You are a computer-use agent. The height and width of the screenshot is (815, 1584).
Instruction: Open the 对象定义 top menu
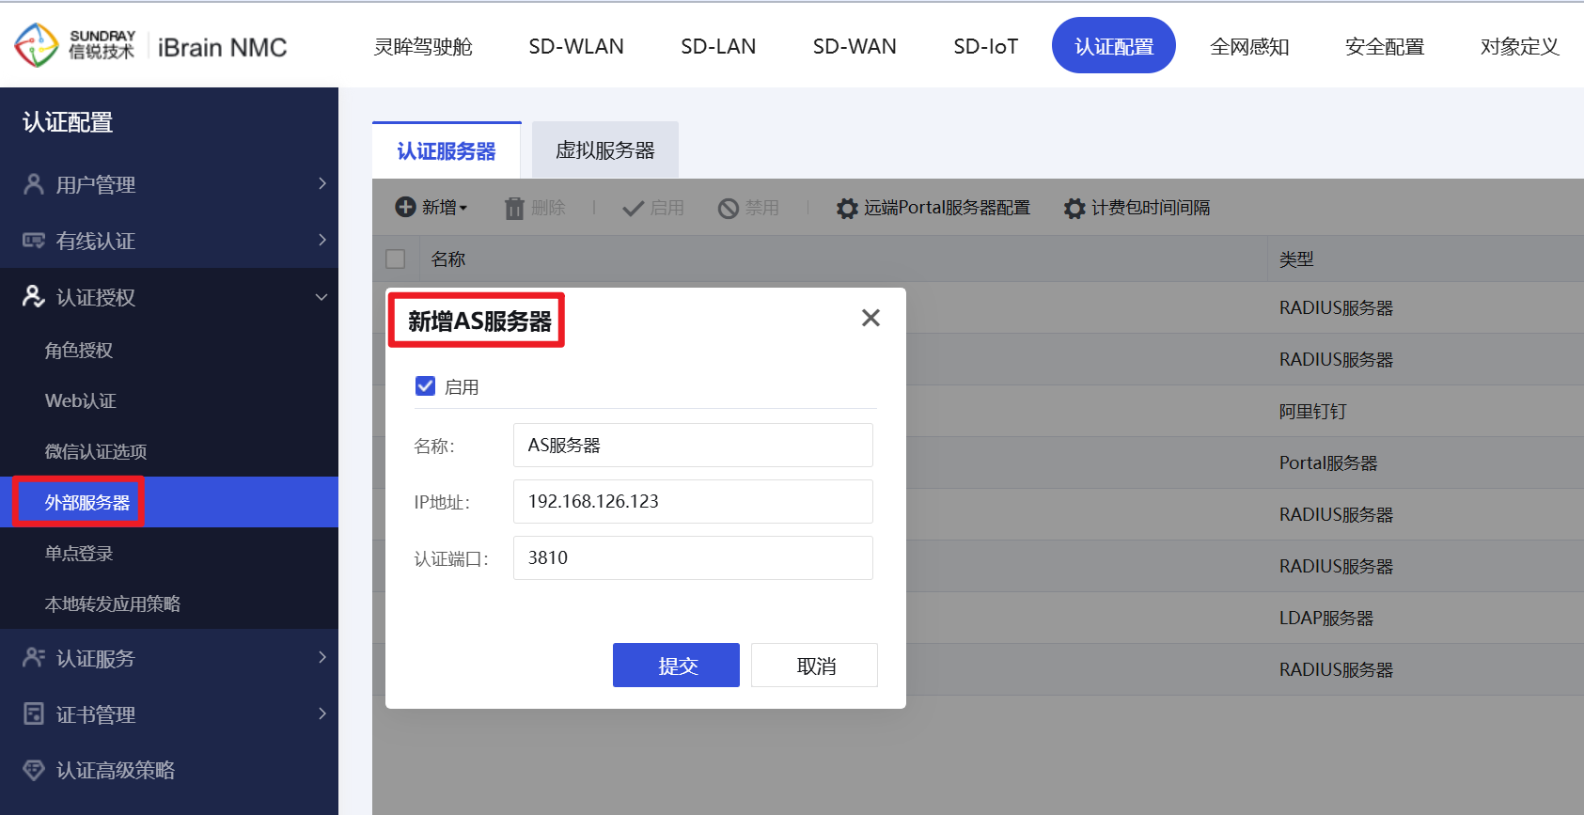[x=1520, y=46]
